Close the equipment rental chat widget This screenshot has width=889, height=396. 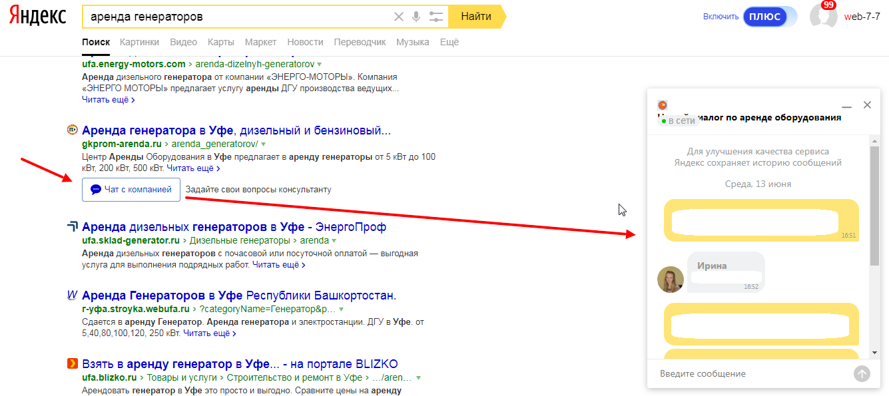[867, 104]
